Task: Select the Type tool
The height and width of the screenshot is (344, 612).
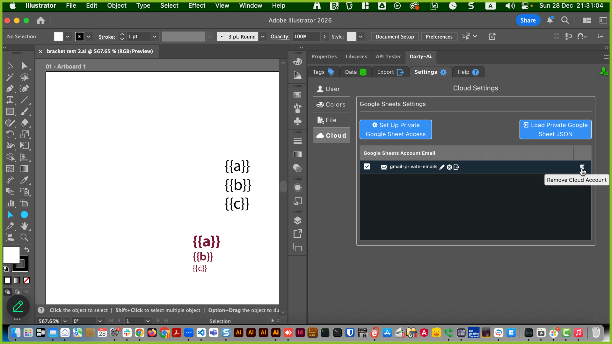Action: point(10,100)
